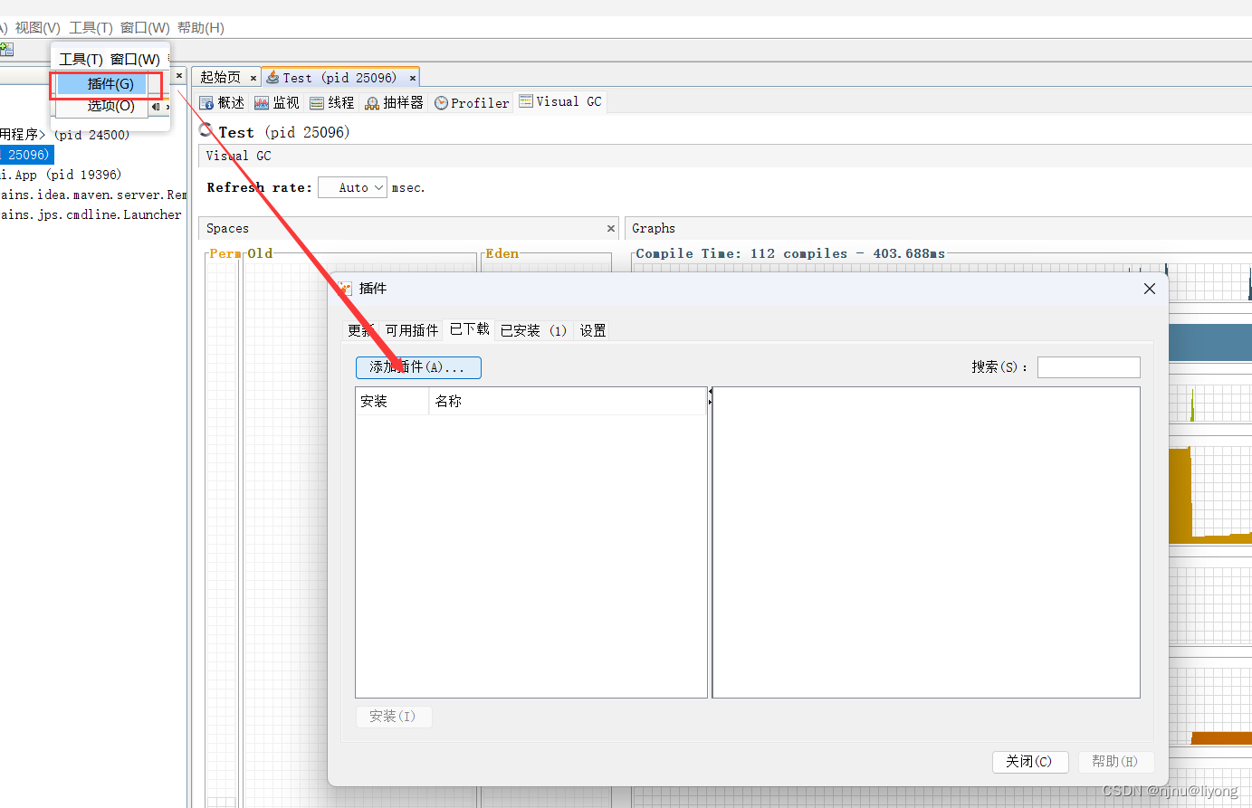The width and height of the screenshot is (1252, 808).
Task: Focus the 搜索(S) search field
Action: pyautogui.click(x=1088, y=367)
